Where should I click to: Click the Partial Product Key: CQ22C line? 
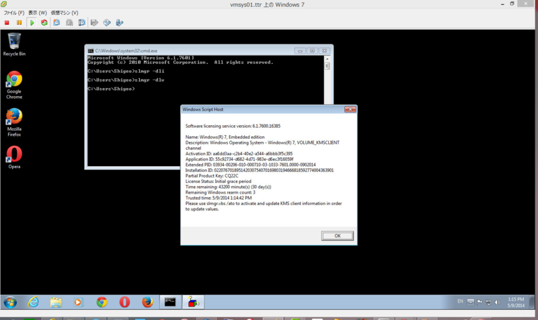pyautogui.click(x=212, y=175)
